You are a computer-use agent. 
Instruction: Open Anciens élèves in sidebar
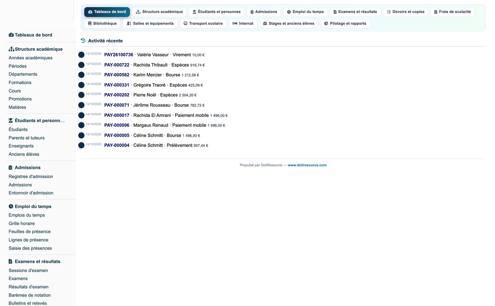click(24, 154)
